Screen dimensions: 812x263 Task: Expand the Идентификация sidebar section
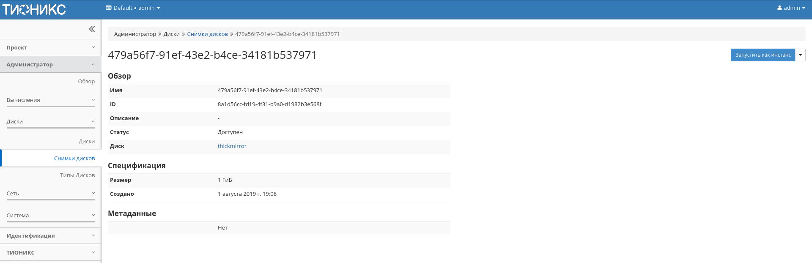(50, 236)
